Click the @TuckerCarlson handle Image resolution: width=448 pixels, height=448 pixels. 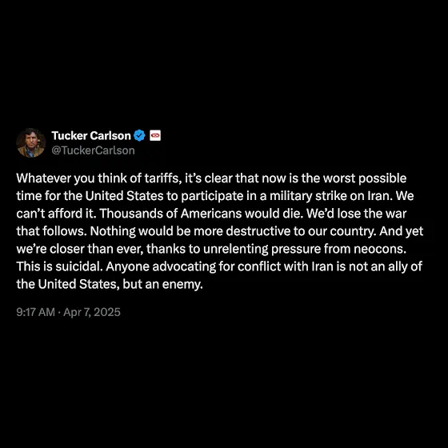(93, 150)
